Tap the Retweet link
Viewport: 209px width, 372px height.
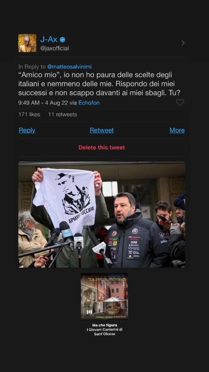102,130
